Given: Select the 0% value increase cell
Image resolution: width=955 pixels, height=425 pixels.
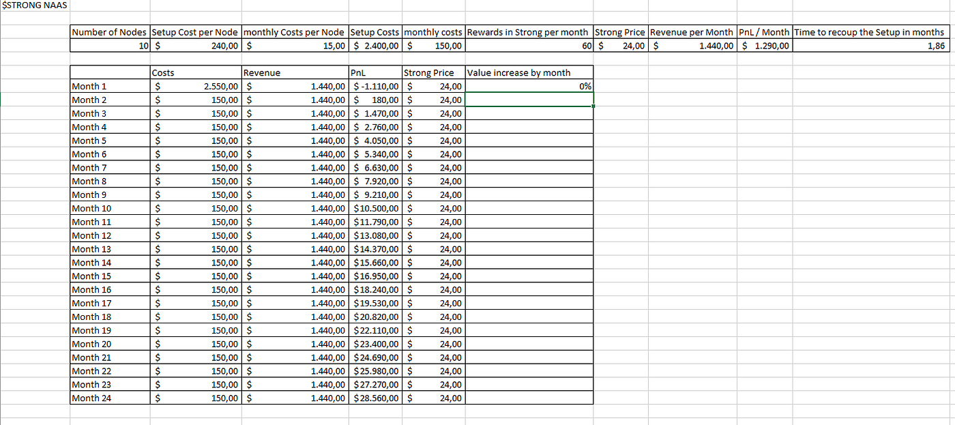Looking at the screenshot, I should 529,86.
